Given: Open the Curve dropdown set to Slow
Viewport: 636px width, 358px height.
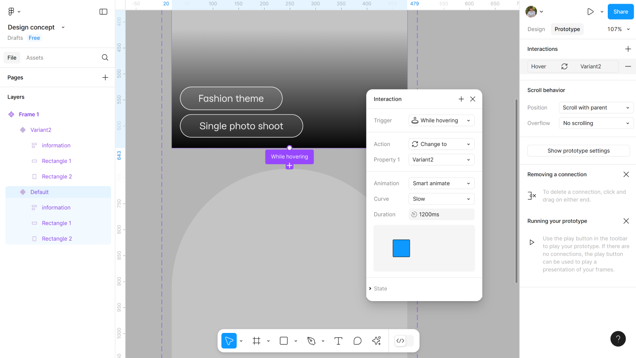Looking at the screenshot, I should click(x=441, y=199).
